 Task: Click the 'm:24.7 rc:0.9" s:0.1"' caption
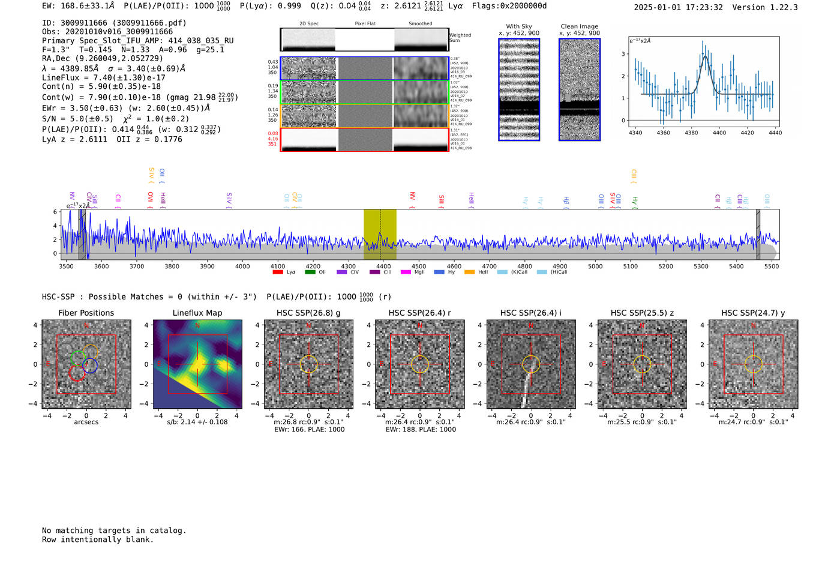tap(754, 422)
